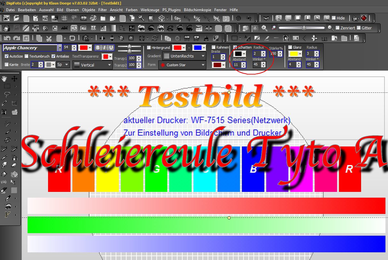
Task: Select the Eraser tool
Action: pyautogui.click(x=14, y=165)
